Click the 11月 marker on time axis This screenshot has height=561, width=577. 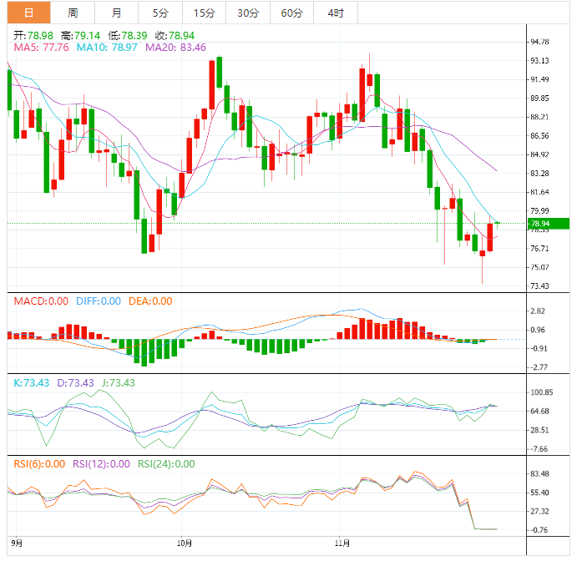[345, 543]
